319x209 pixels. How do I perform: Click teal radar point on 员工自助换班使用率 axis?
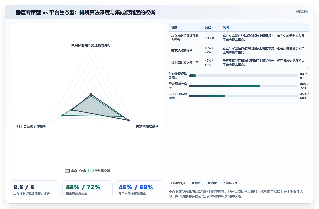(x=62, y=115)
